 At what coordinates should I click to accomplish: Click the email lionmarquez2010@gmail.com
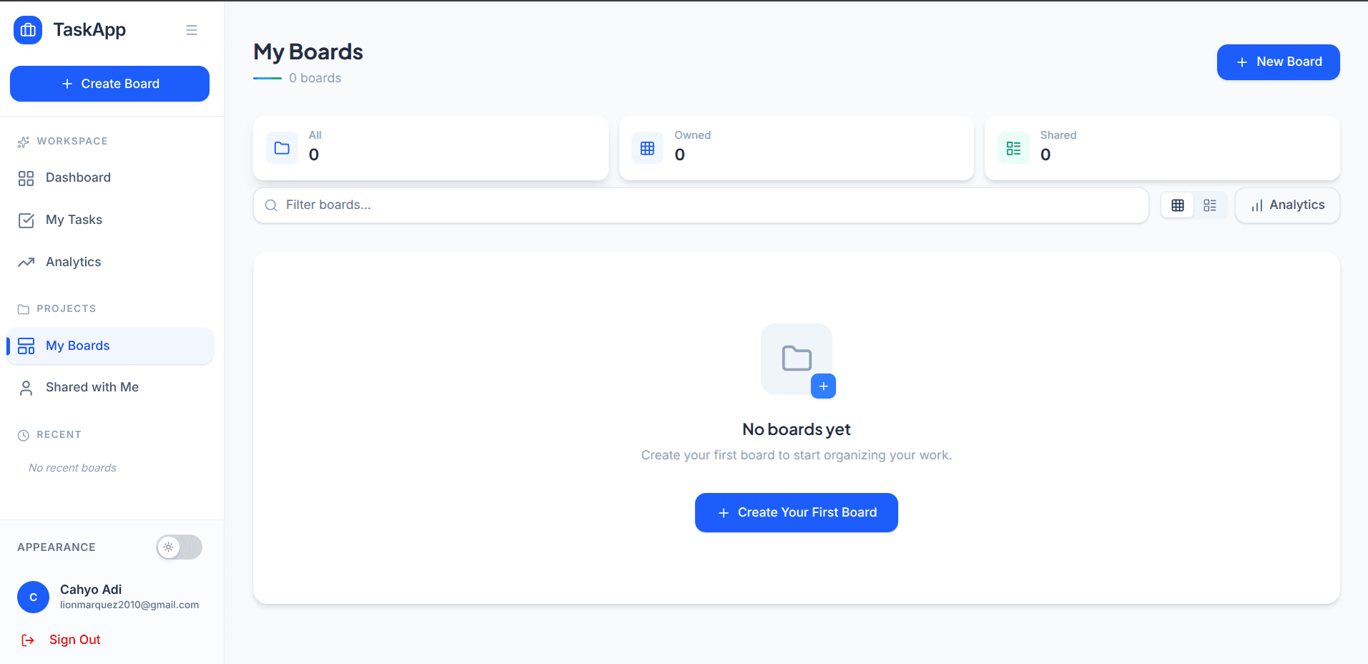[129, 605]
